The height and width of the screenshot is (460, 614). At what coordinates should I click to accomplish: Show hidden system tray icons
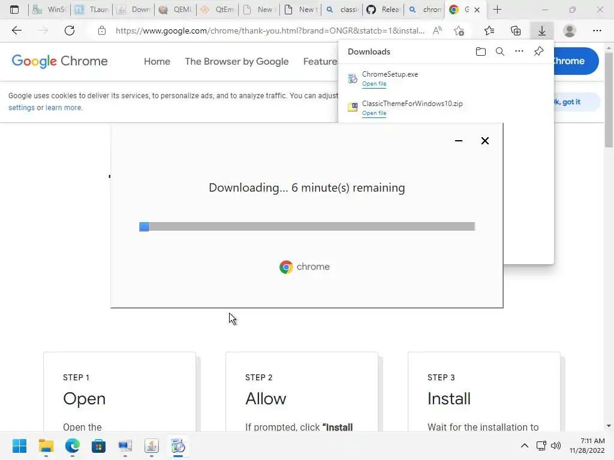pos(524,446)
